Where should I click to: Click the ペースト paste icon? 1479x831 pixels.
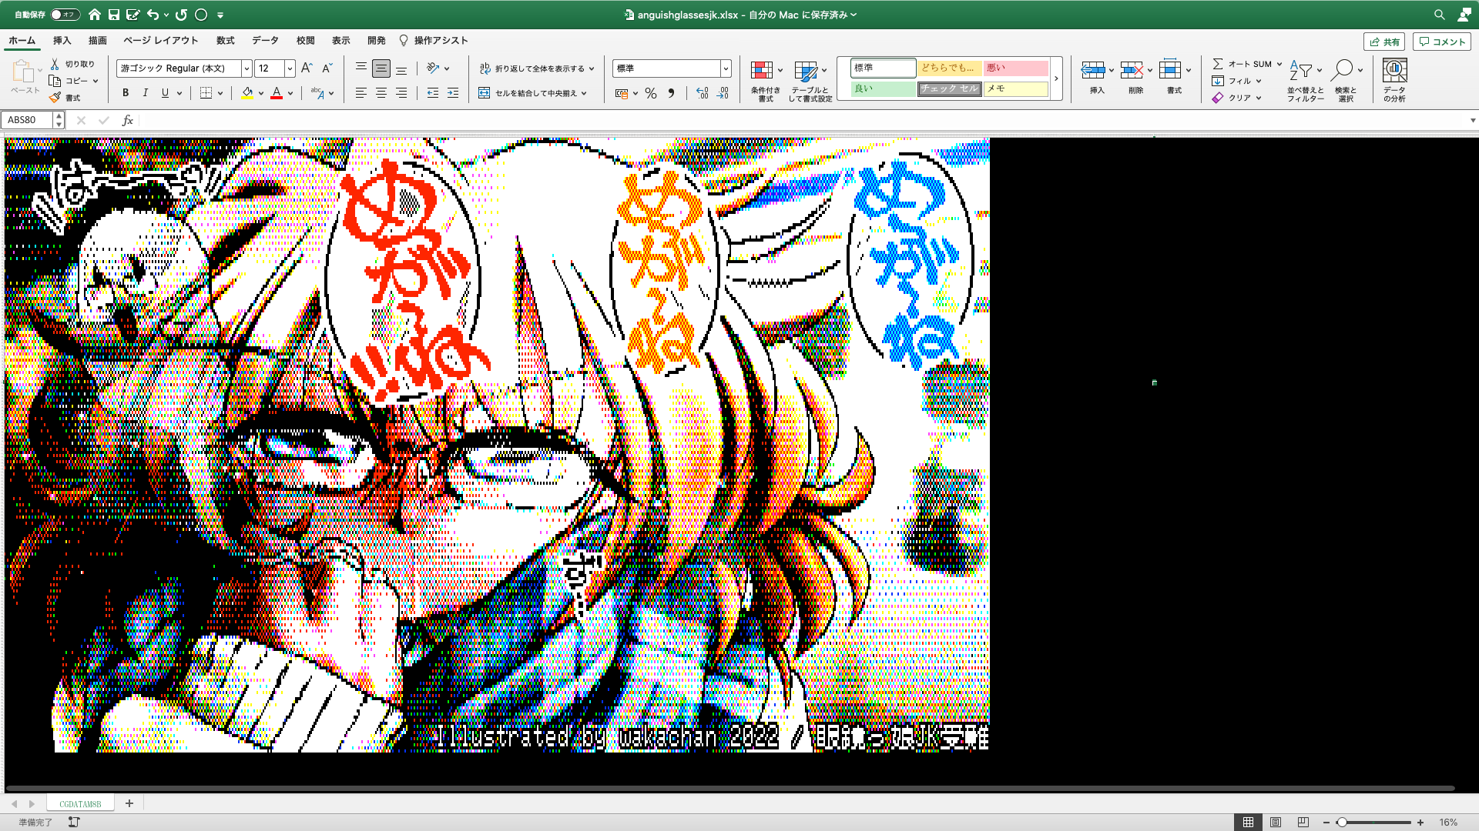(x=24, y=71)
